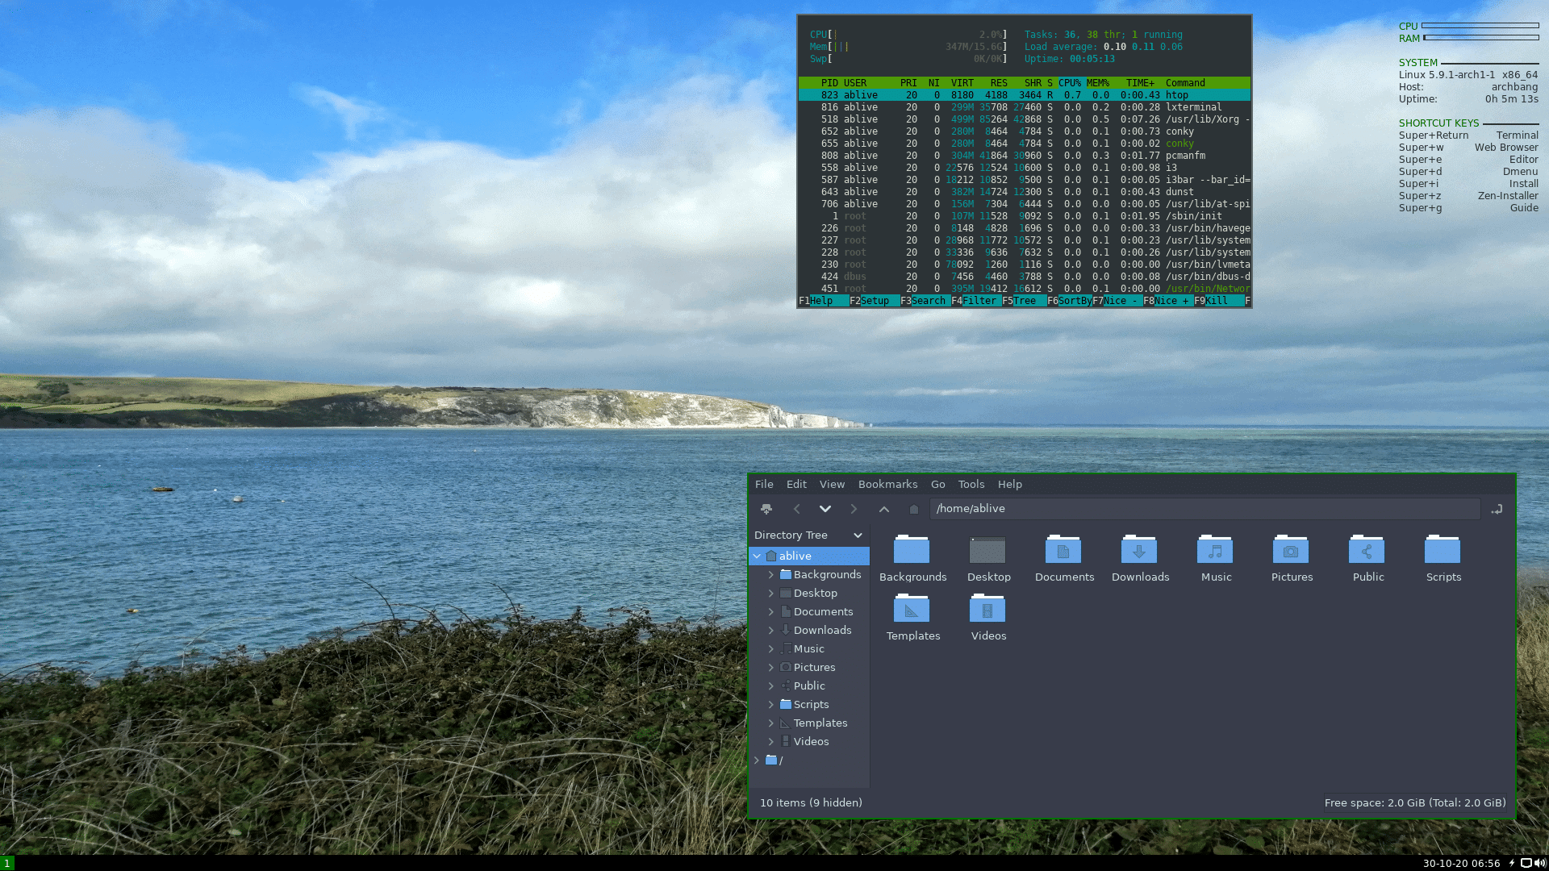Click F5 Tree in htop footer
The image size is (1549, 871).
click(1025, 301)
